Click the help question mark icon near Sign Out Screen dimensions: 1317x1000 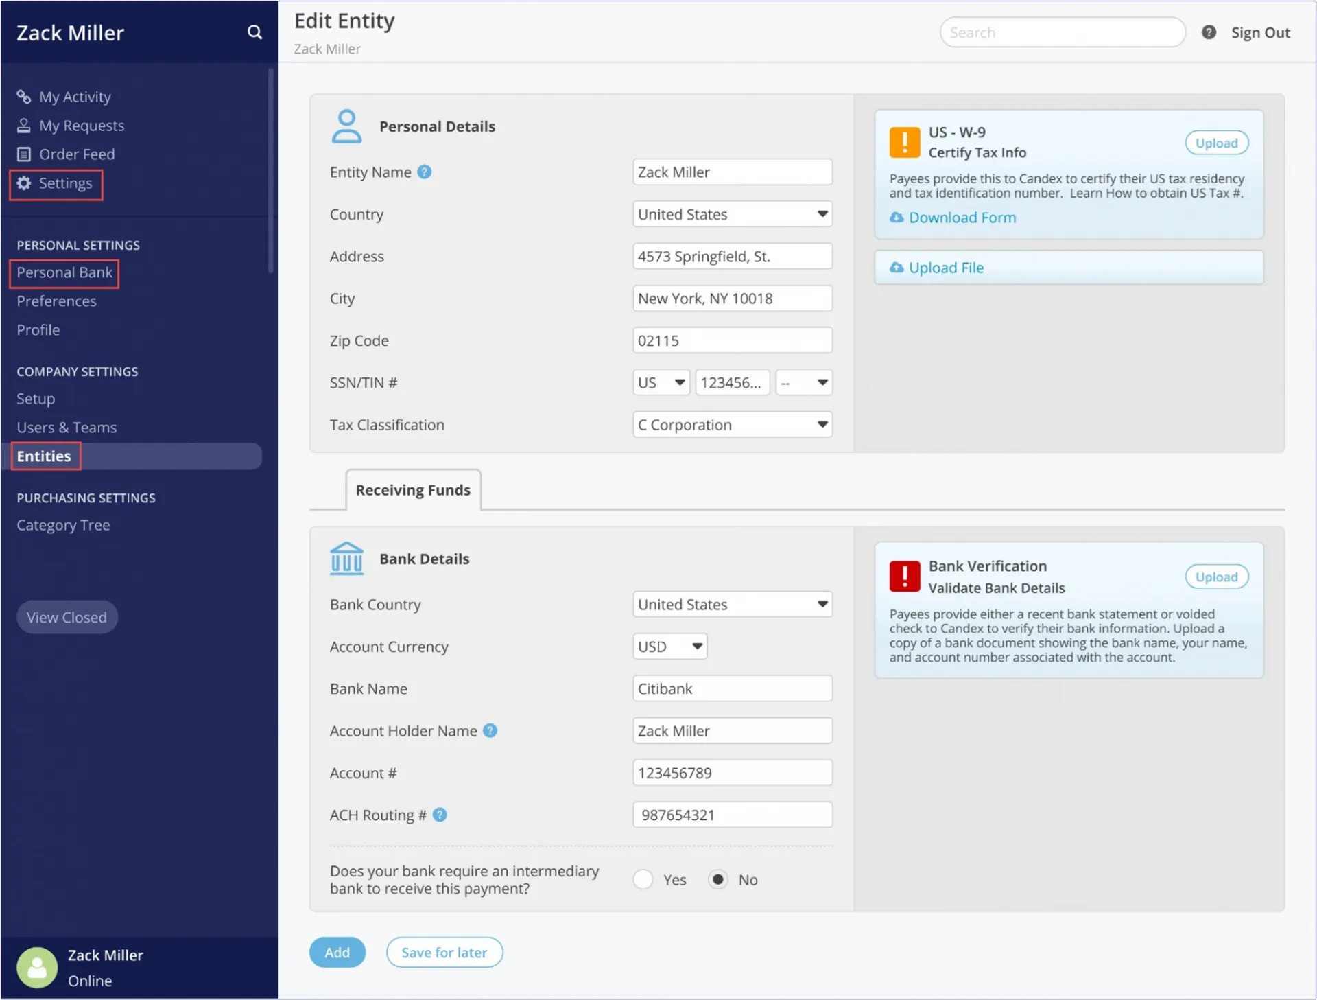(x=1209, y=32)
